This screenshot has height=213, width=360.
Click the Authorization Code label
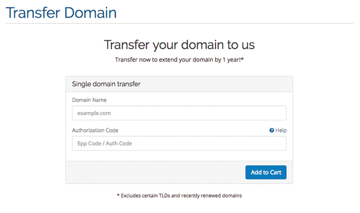(x=95, y=130)
